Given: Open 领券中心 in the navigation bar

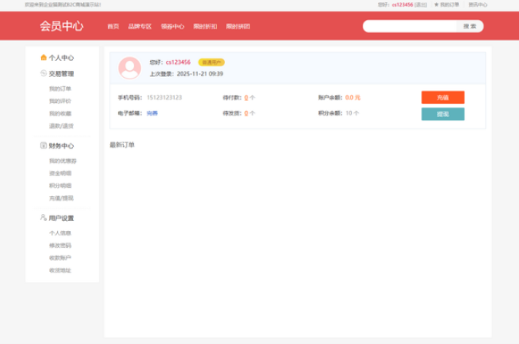Looking at the screenshot, I should click(172, 26).
